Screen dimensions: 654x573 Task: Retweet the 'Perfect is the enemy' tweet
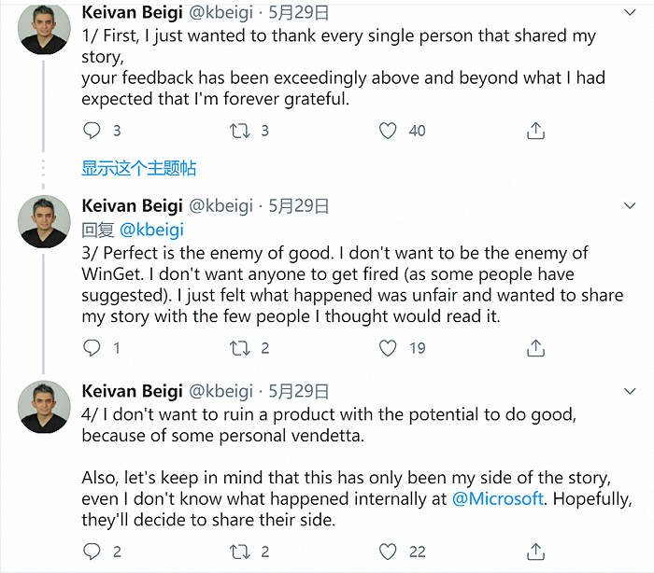[x=240, y=348]
